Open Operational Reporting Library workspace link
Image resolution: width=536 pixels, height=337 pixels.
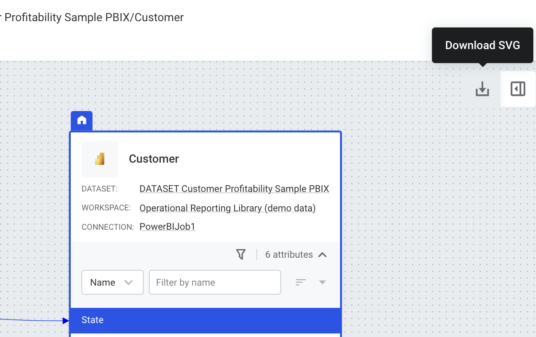(227, 208)
